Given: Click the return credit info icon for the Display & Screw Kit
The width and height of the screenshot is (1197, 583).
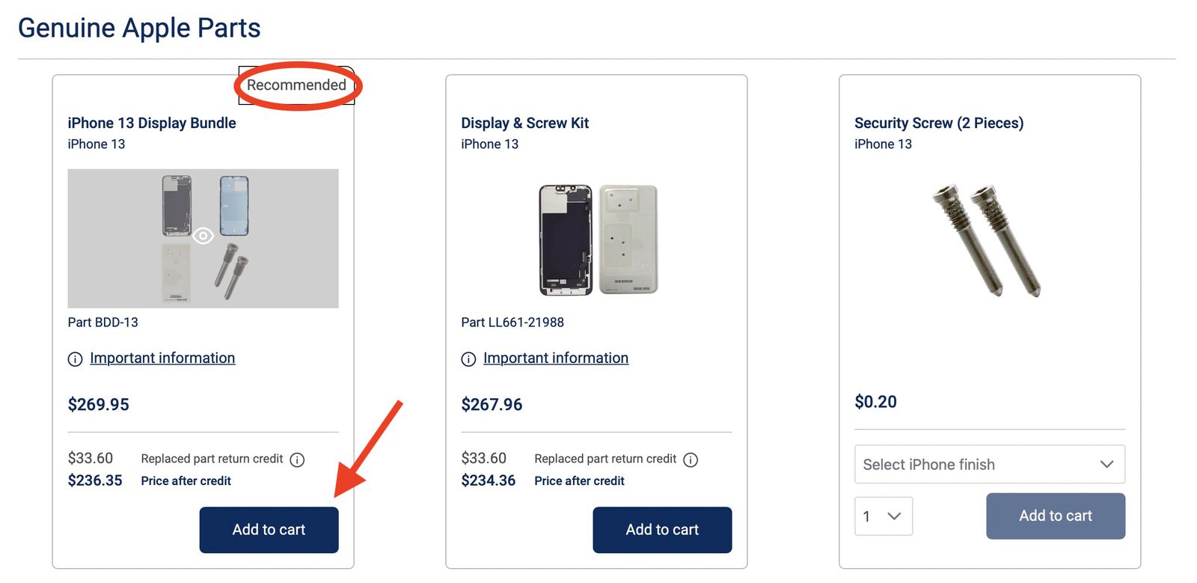Looking at the screenshot, I should pyautogui.click(x=691, y=459).
